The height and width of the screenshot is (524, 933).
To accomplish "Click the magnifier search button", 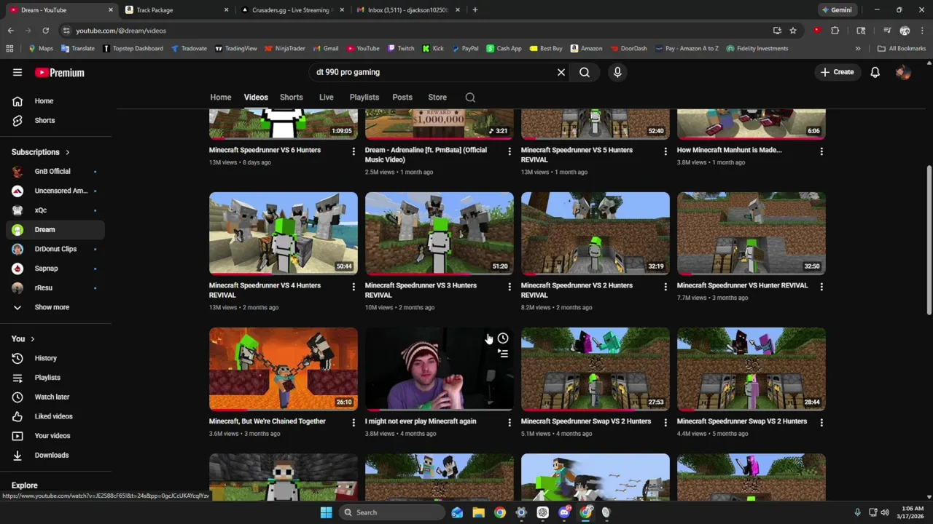I will [x=585, y=72].
